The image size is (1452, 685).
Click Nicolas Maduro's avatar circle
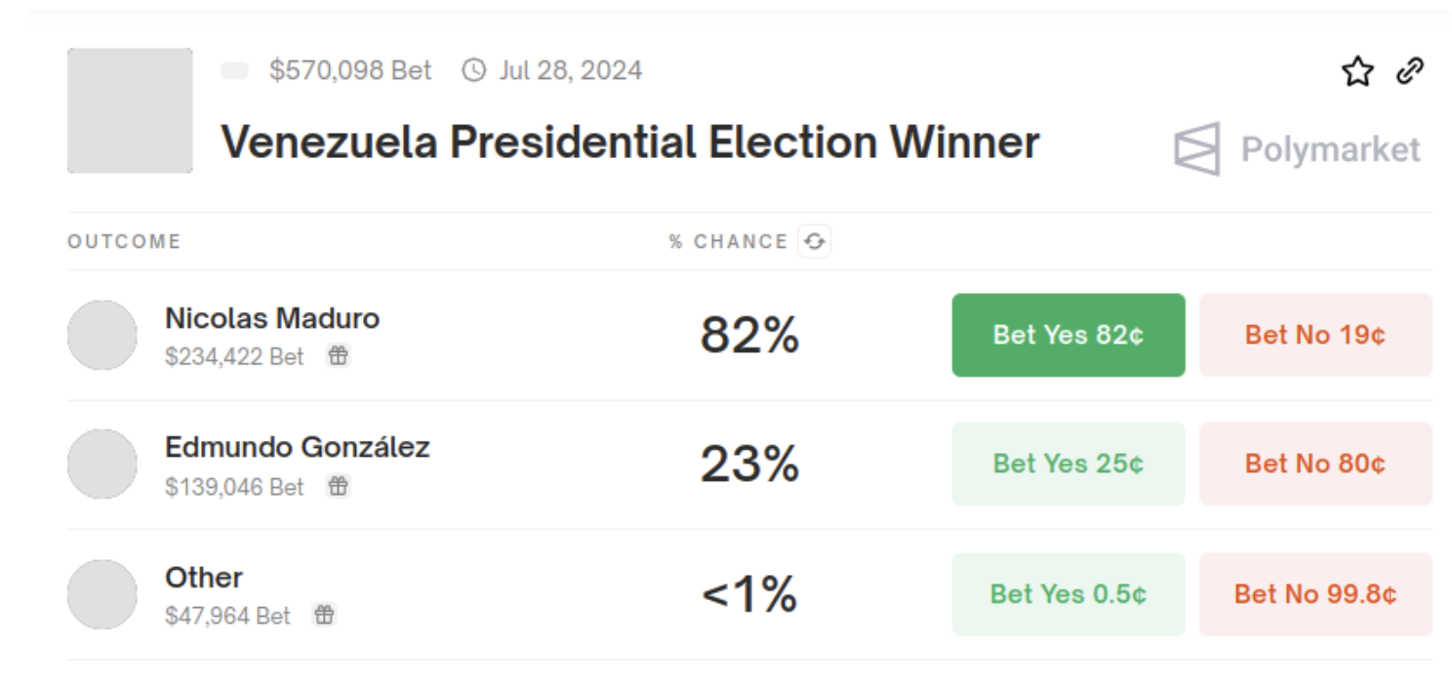[102, 335]
